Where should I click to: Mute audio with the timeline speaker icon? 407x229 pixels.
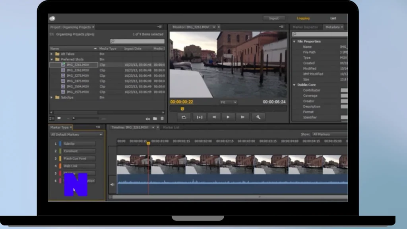tap(112, 184)
